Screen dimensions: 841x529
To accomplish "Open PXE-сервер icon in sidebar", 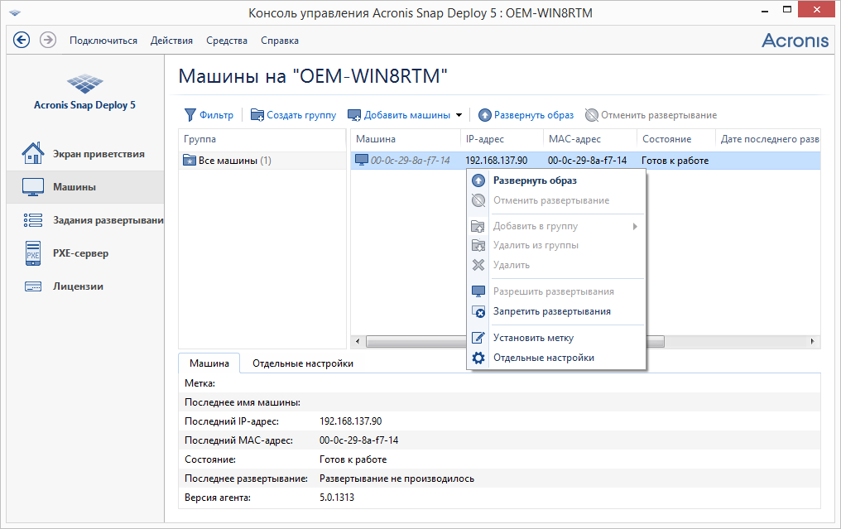I will click(x=33, y=253).
